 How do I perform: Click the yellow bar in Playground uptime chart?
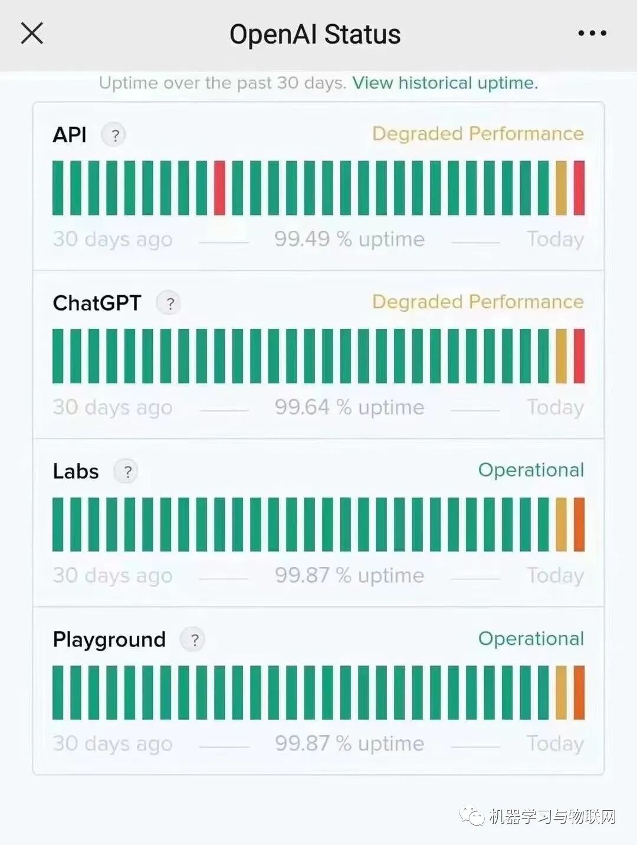(x=561, y=693)
